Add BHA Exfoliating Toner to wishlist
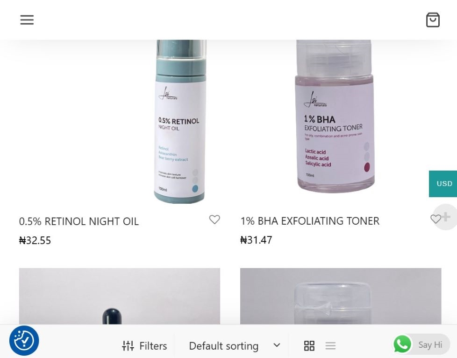 [x=436, y=219]
